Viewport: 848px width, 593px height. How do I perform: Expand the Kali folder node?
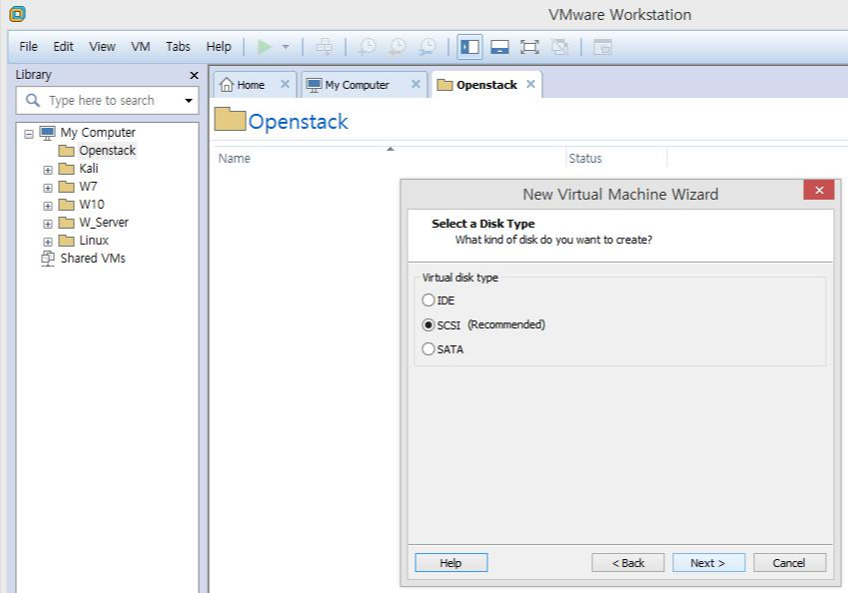click(48, 170)
